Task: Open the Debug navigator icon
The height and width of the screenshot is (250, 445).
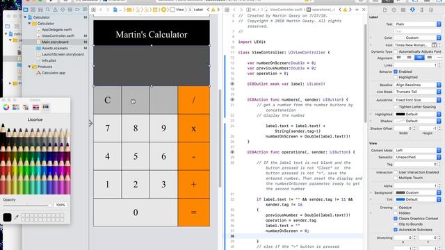Action: coord(70,9)
